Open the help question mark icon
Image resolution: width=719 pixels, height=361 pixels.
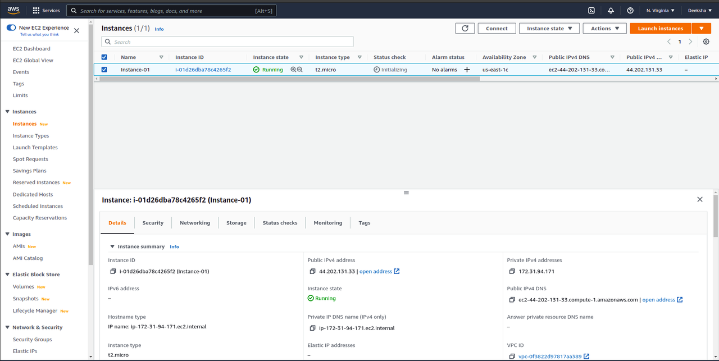click(x=630, y=11)
